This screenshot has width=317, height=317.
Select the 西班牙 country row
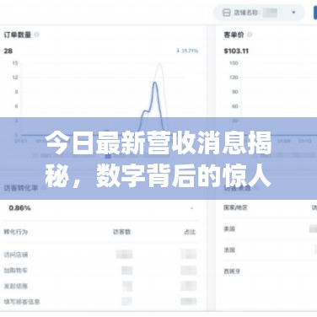click(x=232, y=271)
